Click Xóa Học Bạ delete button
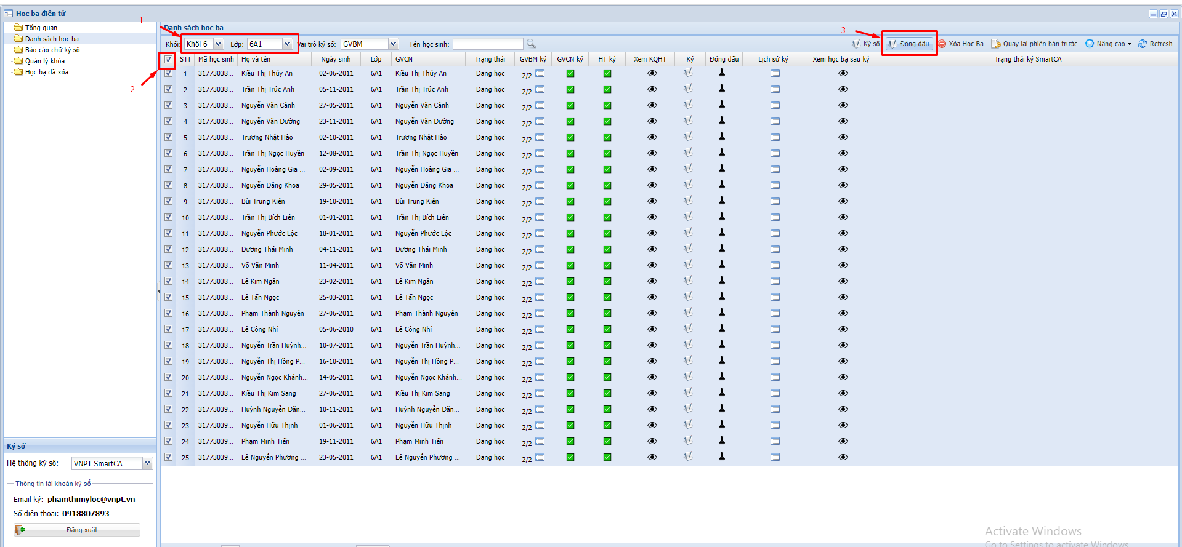 pyautogui.click(x=960, y=44)
